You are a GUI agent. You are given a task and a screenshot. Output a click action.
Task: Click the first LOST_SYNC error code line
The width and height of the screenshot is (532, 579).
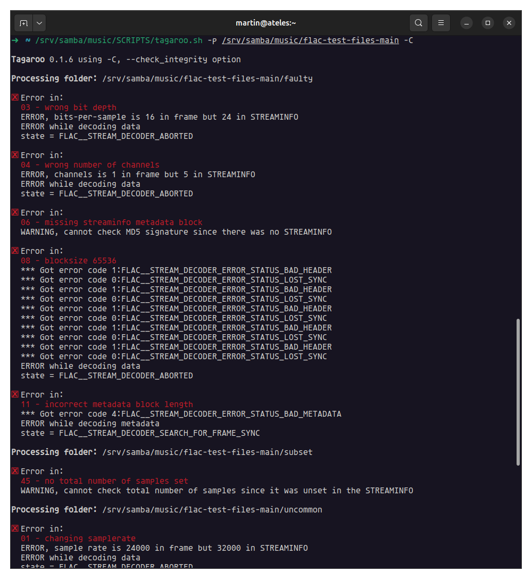click(174, 280)
